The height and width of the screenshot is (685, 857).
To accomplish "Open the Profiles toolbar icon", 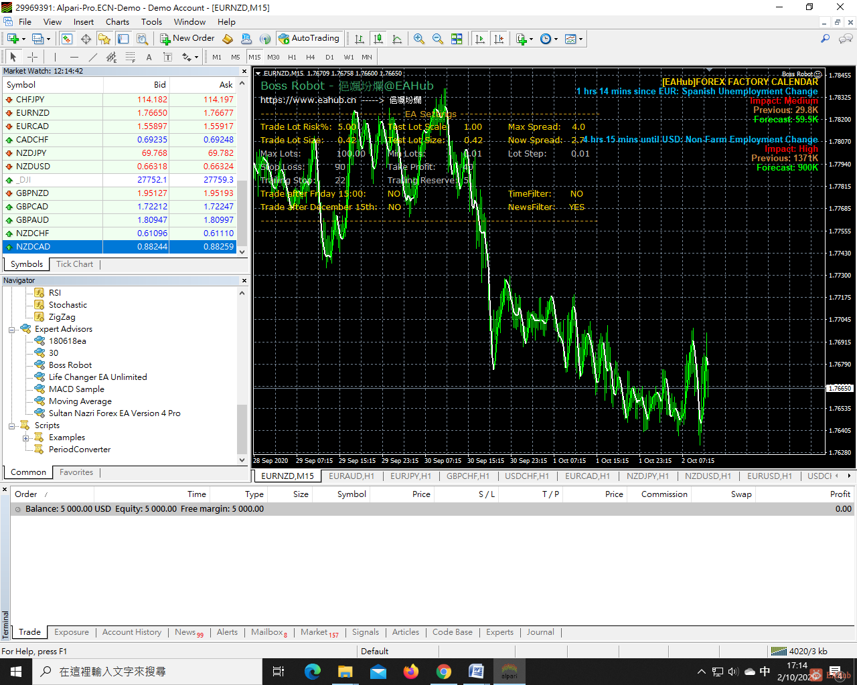I will point(38,39).
